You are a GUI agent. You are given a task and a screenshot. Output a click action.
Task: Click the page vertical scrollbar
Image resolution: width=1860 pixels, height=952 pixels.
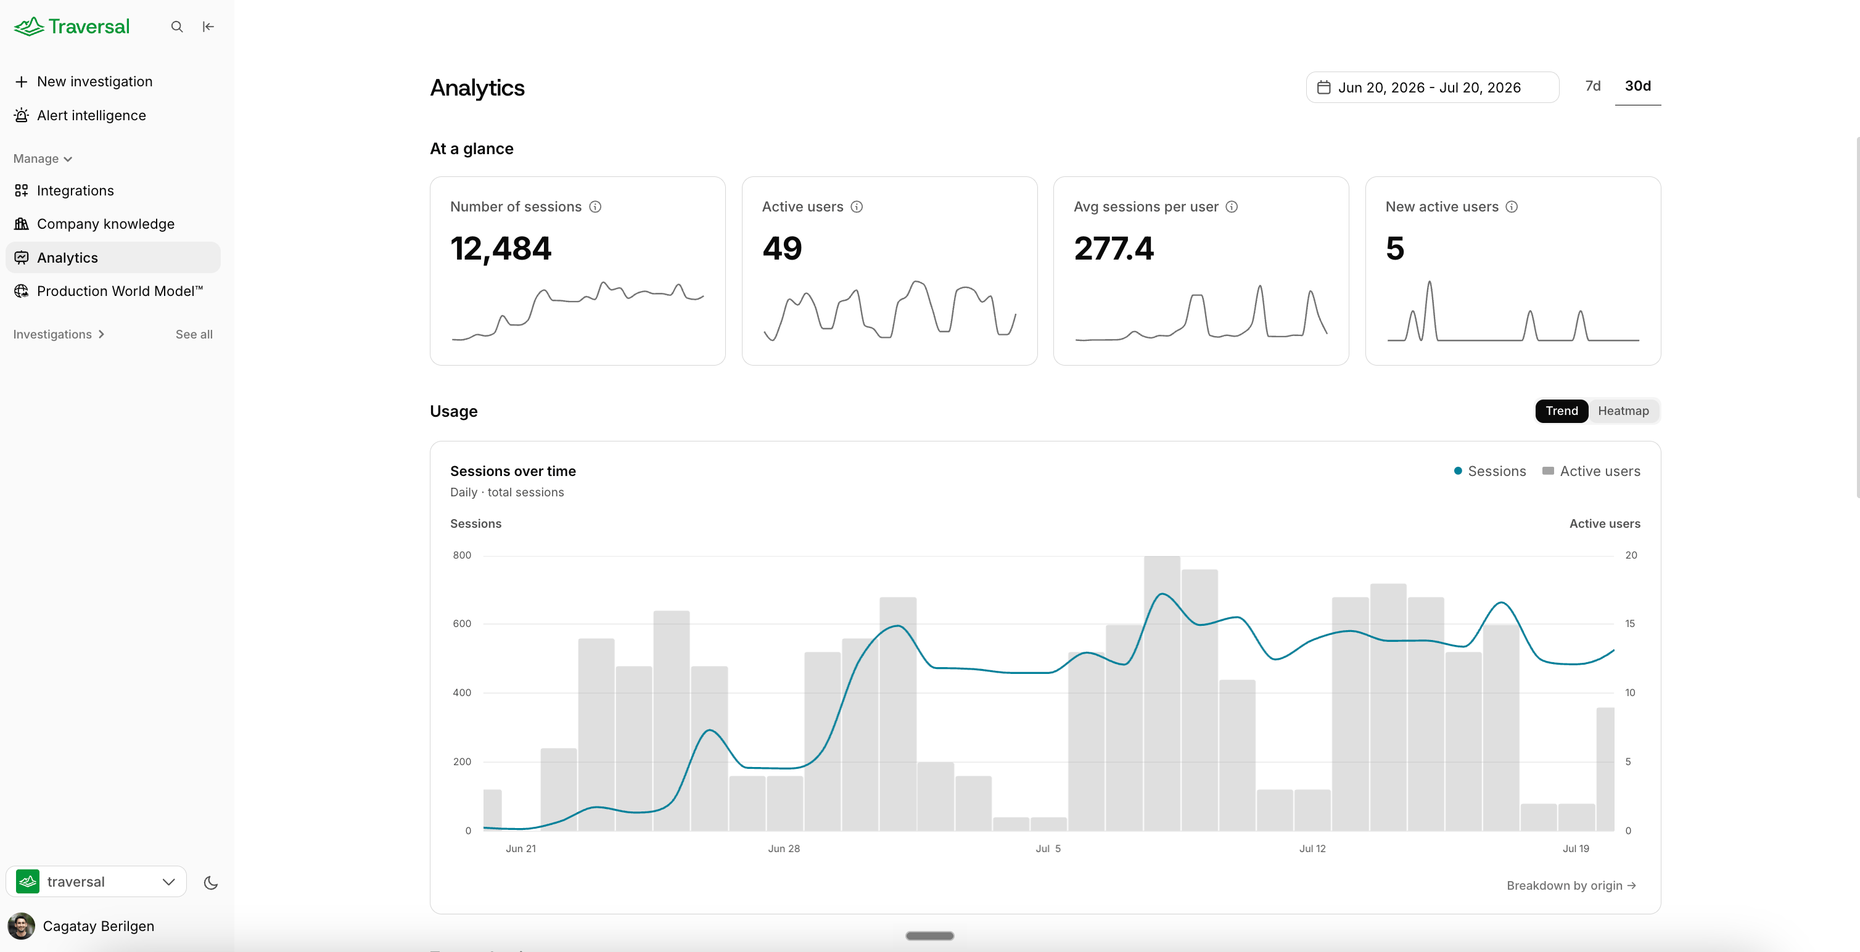[x=1856, y=318]
